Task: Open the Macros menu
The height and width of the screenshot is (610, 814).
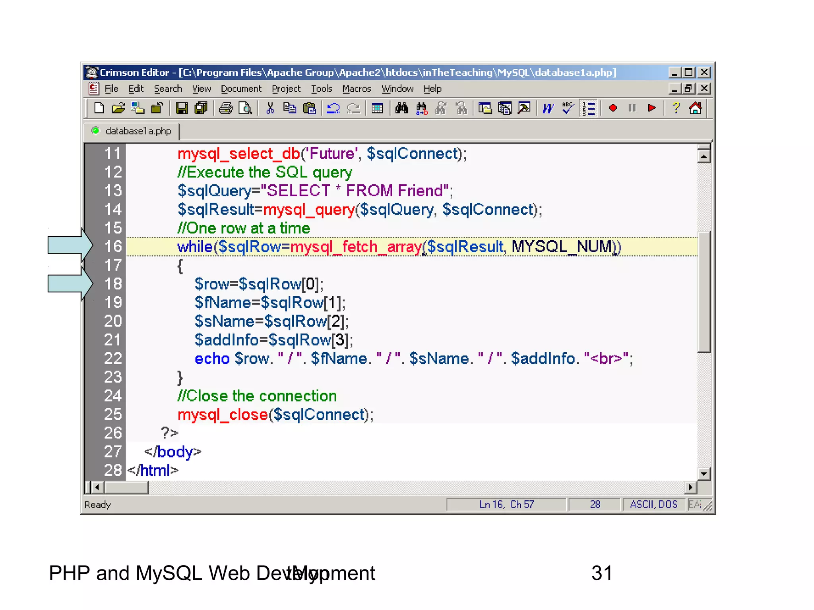Action: click(x=357, y=89)
